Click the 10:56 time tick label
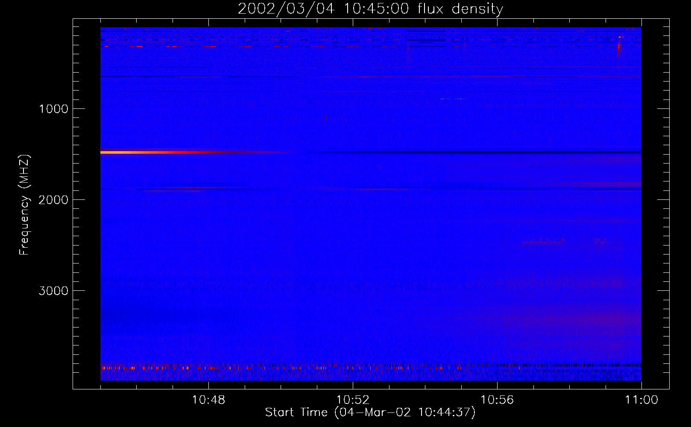The width and height of the screenshot is (691, 427). click(497, 400)
